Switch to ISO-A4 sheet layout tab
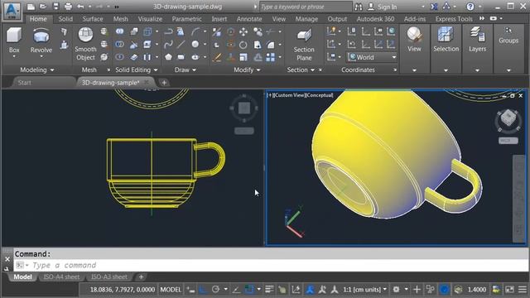The image size is (530, 298). click(x=61, y=276)
